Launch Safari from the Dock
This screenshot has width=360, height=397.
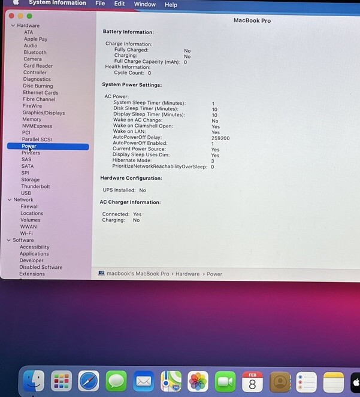(x=89, y=381)
